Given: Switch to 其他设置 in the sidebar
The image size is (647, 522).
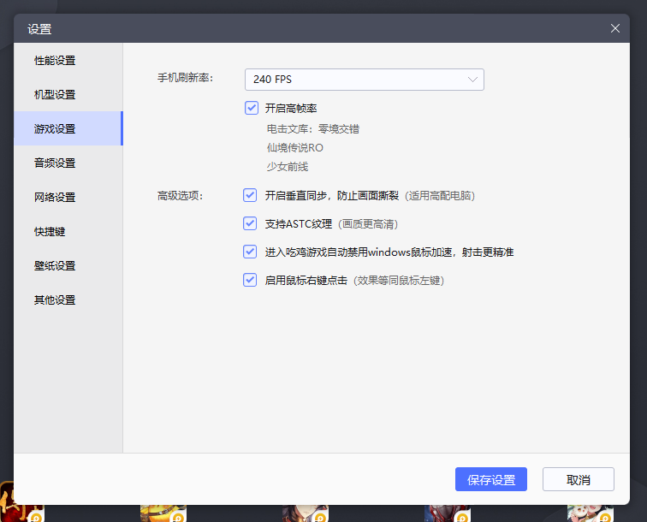Looking at the screenshot, I should click(x=55, y=300).
